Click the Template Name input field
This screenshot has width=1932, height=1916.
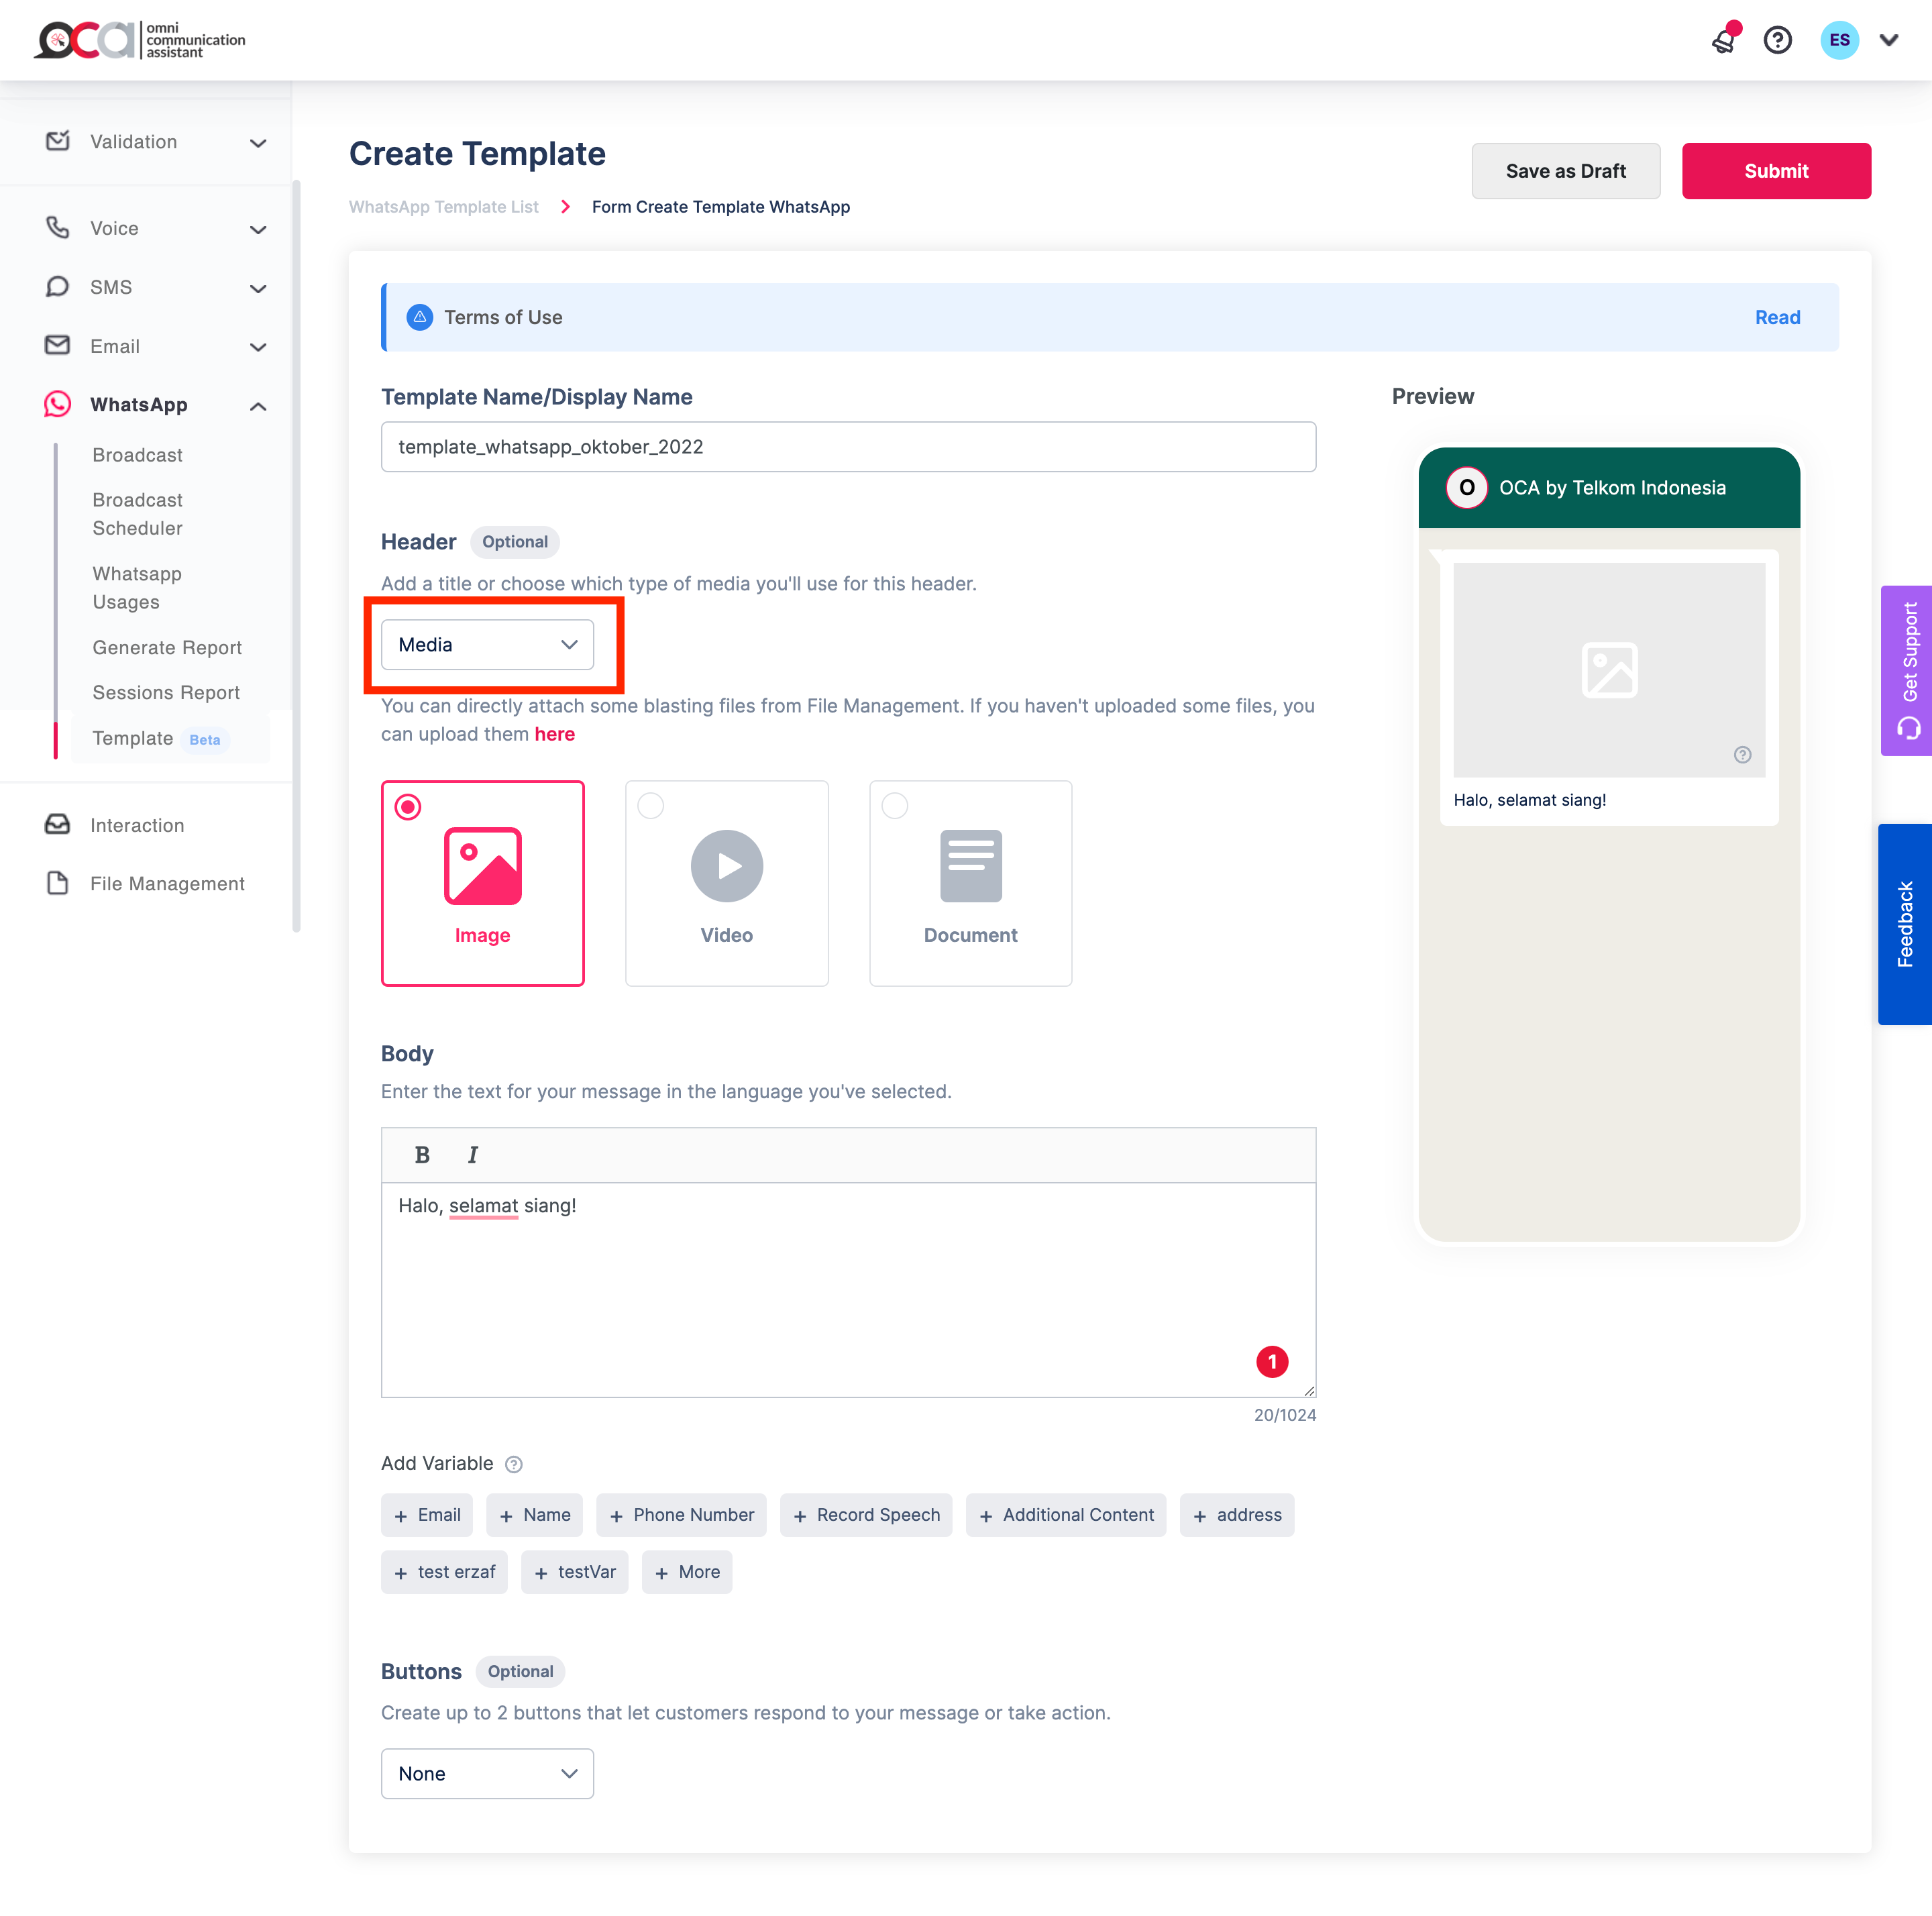click(x=848, y=447)
